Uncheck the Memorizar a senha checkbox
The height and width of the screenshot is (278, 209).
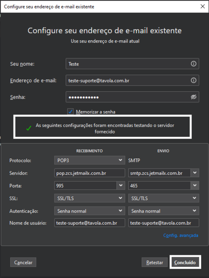71,112
